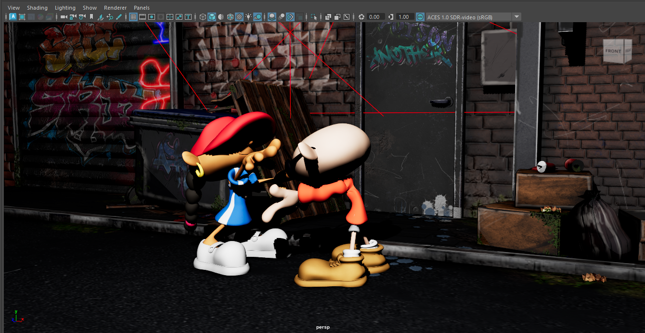
Task: Click the Smooth Shade All cube icon
Action: (x=212, y=17)
